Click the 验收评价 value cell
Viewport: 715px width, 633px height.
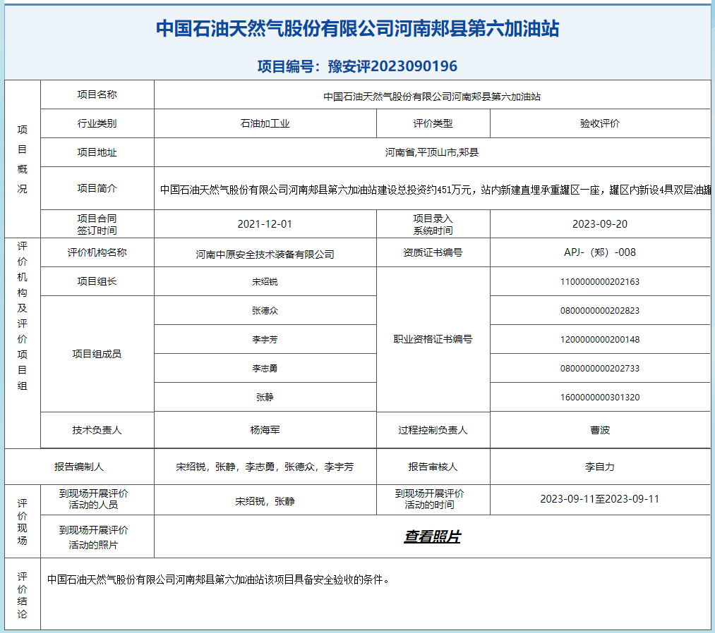[600, 123]
